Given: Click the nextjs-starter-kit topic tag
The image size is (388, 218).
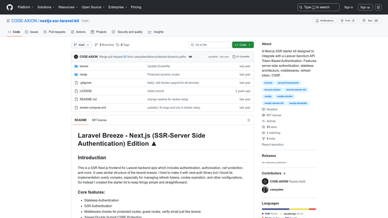Looking at the screenshot, I should 274,103.
